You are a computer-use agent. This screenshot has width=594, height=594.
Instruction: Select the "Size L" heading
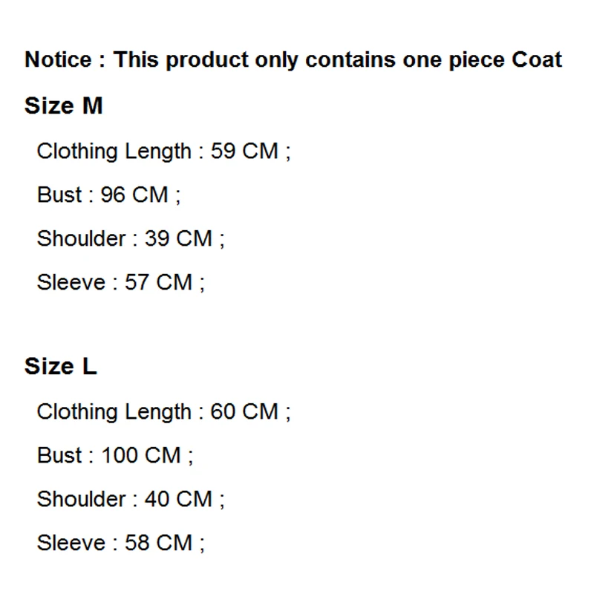point(60,366)
